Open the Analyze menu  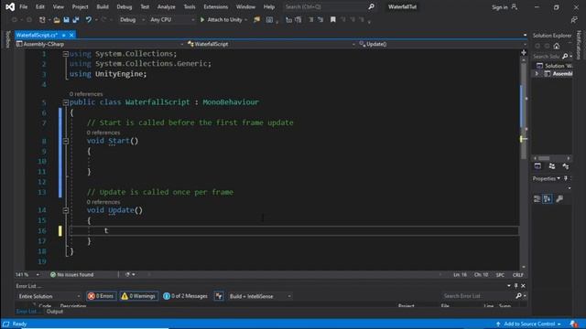click(167, 6)
